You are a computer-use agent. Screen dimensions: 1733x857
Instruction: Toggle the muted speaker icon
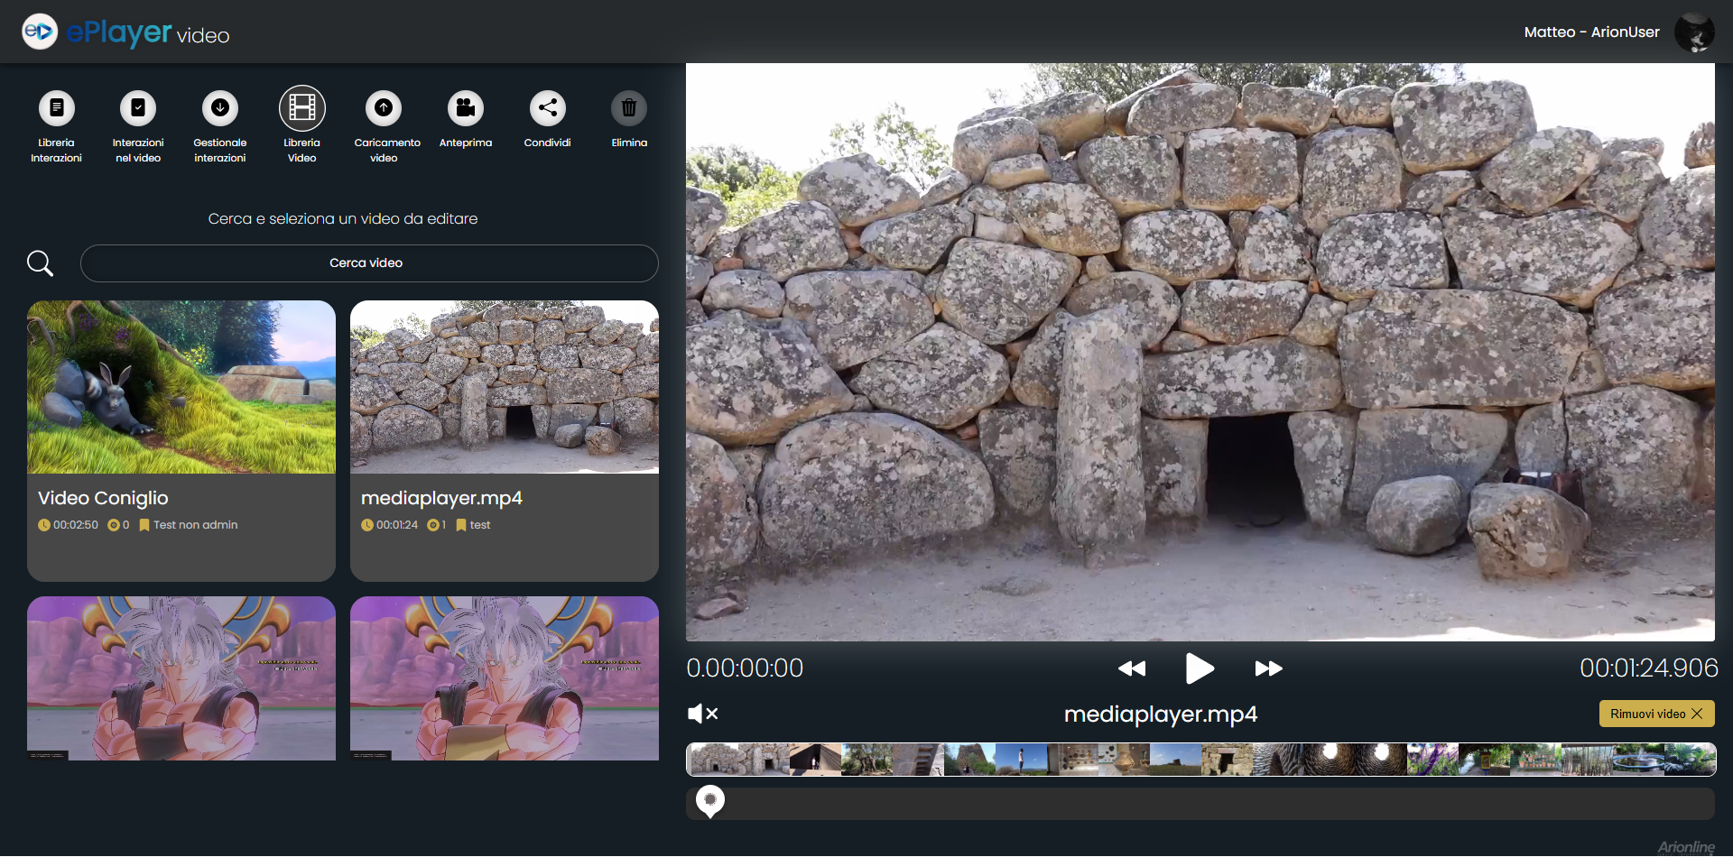702,714
